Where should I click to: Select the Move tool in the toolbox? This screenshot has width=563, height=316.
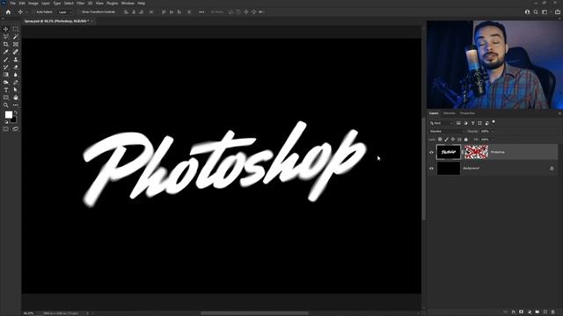point(6,29)
